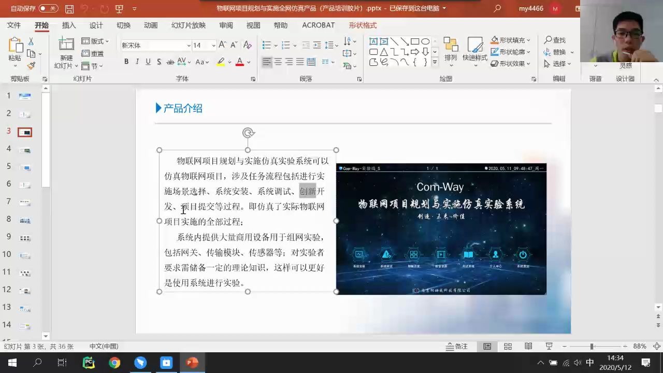Viewport: 663px width, 373px height.
Task: Switch to the Animations (动画) tab
Action: [x=151, y=25]
